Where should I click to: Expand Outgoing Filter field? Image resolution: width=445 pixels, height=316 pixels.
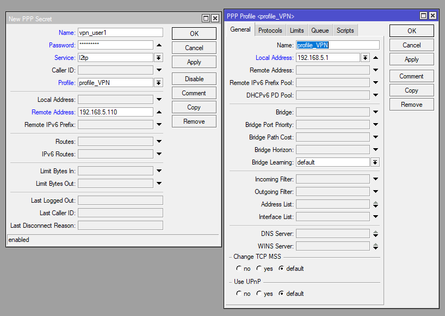coord(376,192)
